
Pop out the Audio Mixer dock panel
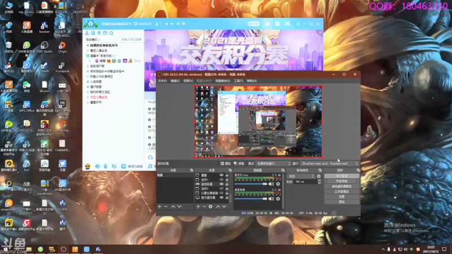[283, 170]
